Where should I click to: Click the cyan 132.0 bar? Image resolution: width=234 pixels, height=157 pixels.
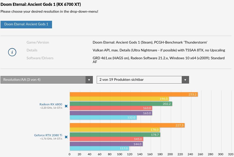103,117
